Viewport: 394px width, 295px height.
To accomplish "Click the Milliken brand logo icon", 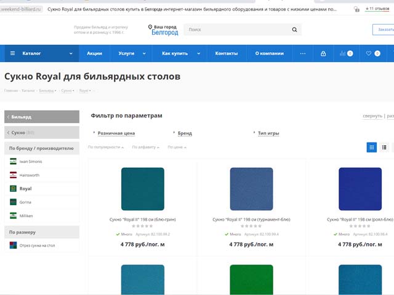I will [13, 216].
